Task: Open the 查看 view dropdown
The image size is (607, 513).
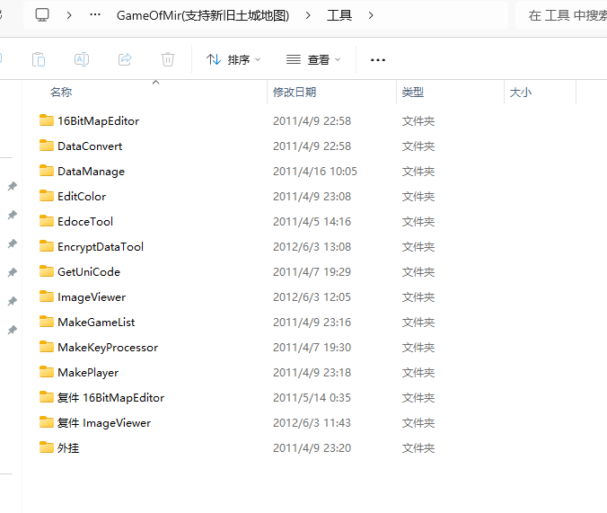Action: pyautogui.click(x=313, y=59)
